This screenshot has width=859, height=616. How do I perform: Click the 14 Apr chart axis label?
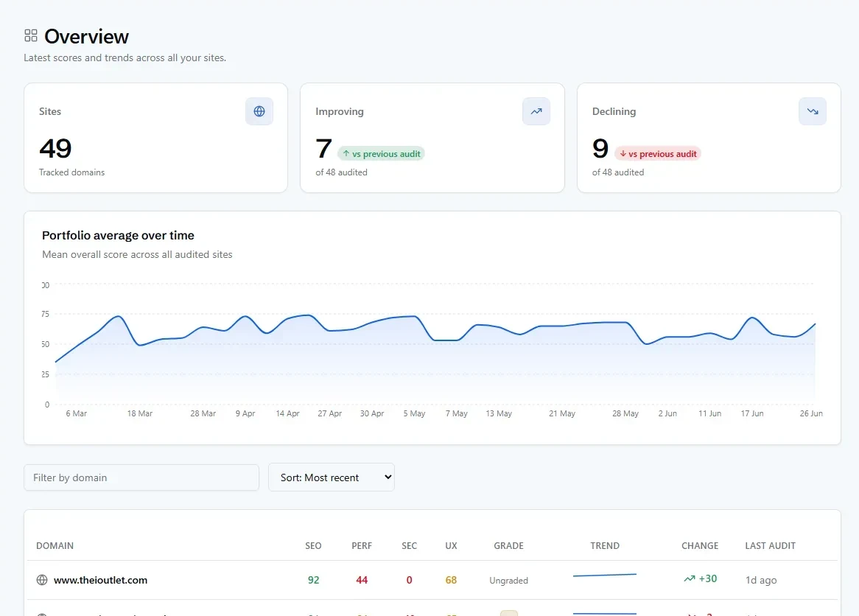pyautogui.click(x=287, y=413)
